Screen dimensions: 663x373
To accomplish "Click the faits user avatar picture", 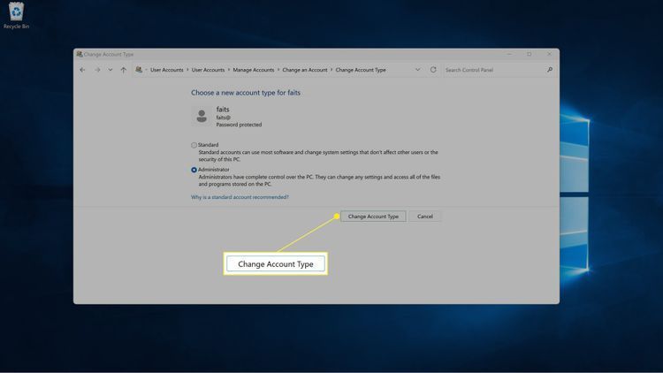I will 202,116.
